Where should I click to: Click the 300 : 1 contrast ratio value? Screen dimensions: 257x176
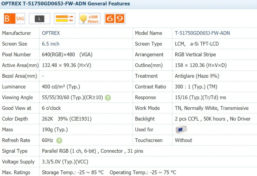(x=196, y=87)
